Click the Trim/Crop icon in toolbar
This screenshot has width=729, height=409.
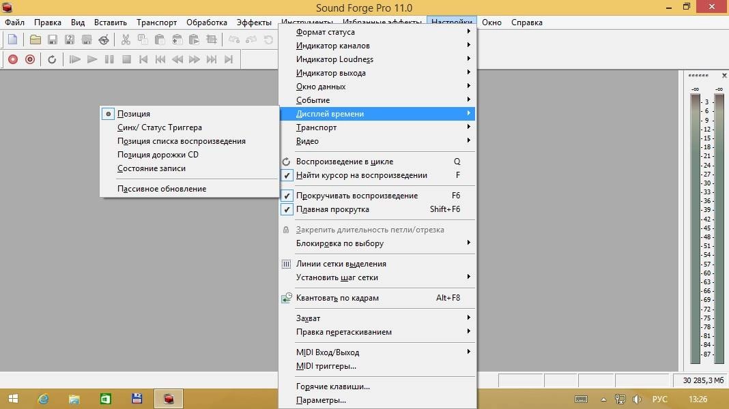[x=211, y=40]
